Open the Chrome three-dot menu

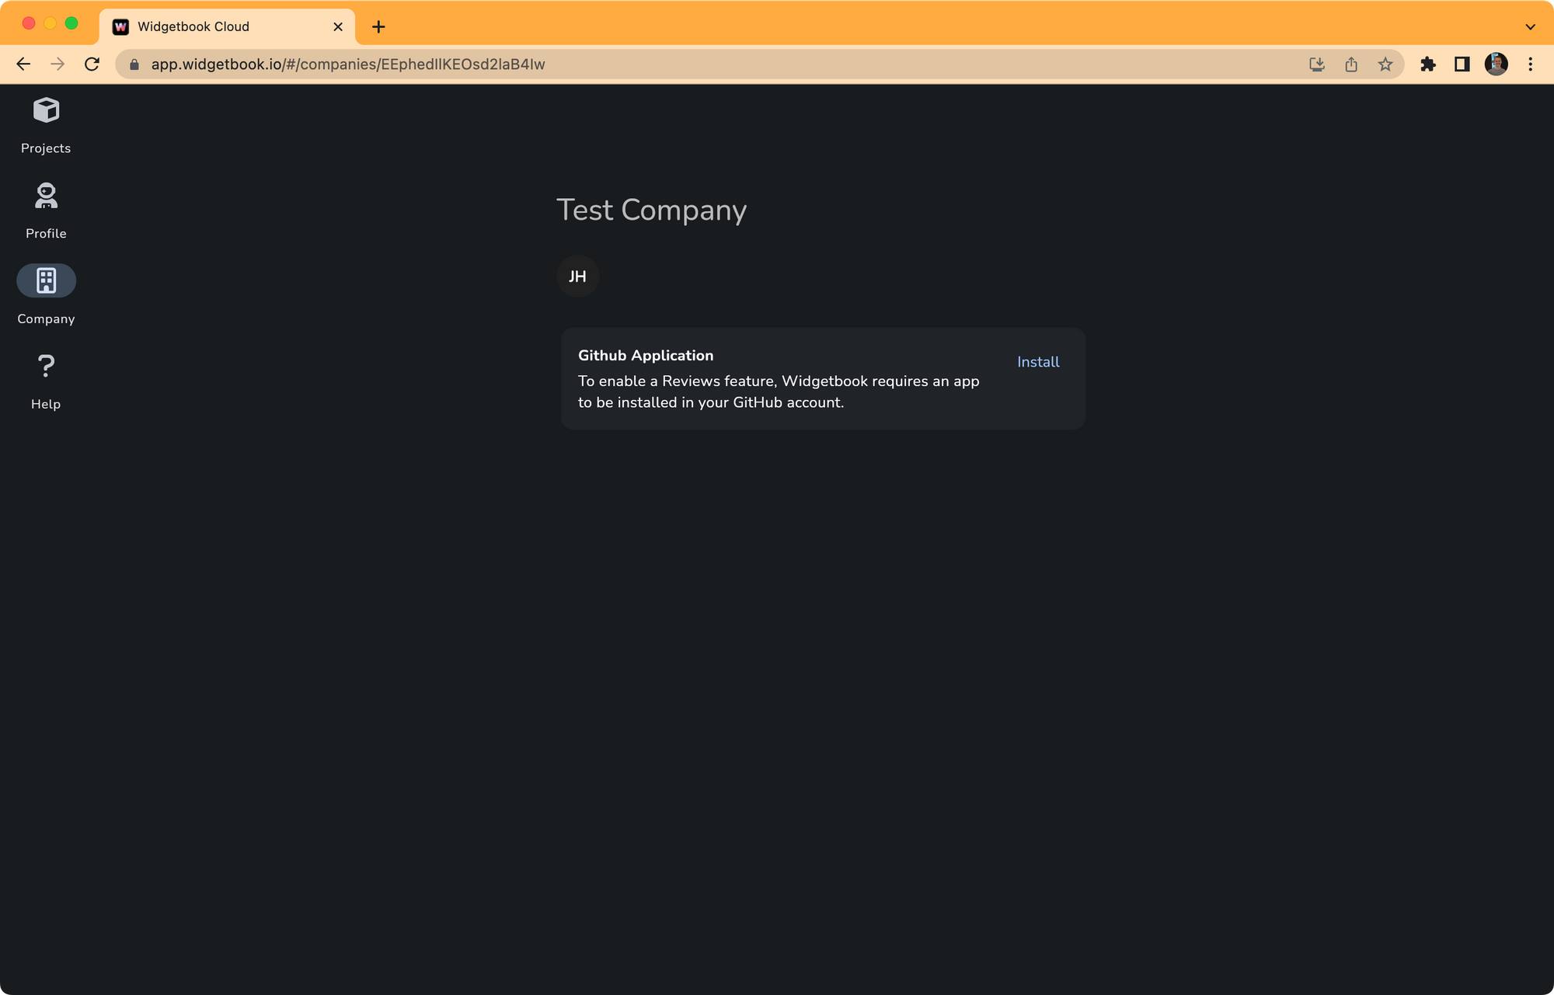click(x=1530, y=64)
